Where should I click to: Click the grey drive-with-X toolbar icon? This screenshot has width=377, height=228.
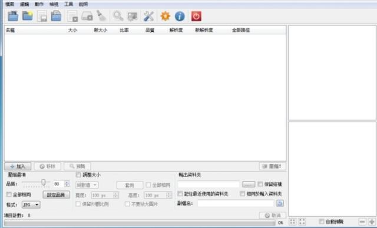[x=87, y=16]
